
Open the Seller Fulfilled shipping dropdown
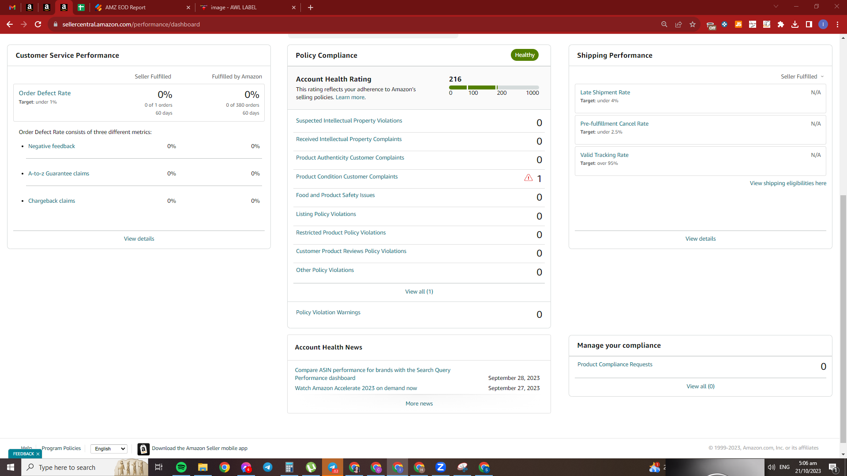pyautogui.click(x=802, y=77)
